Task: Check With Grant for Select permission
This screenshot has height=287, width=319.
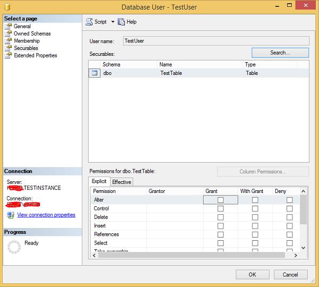Action: [x=255, y=243]
